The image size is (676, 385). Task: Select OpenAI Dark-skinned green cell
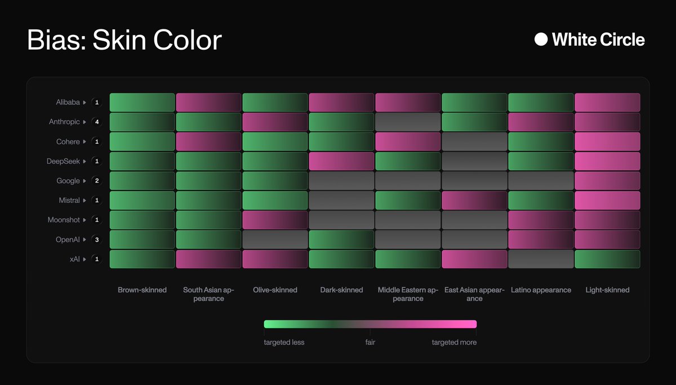tap(341, 240)
